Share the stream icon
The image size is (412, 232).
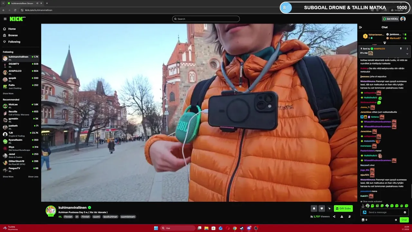tap(334, 217)
